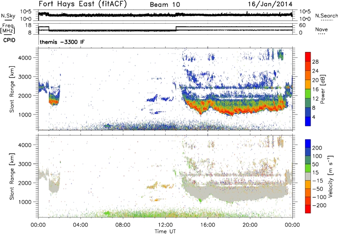Viewport: 338px width, 234px height.
Task: Click the 'N.Search' legend label
Action: point(326,16)
